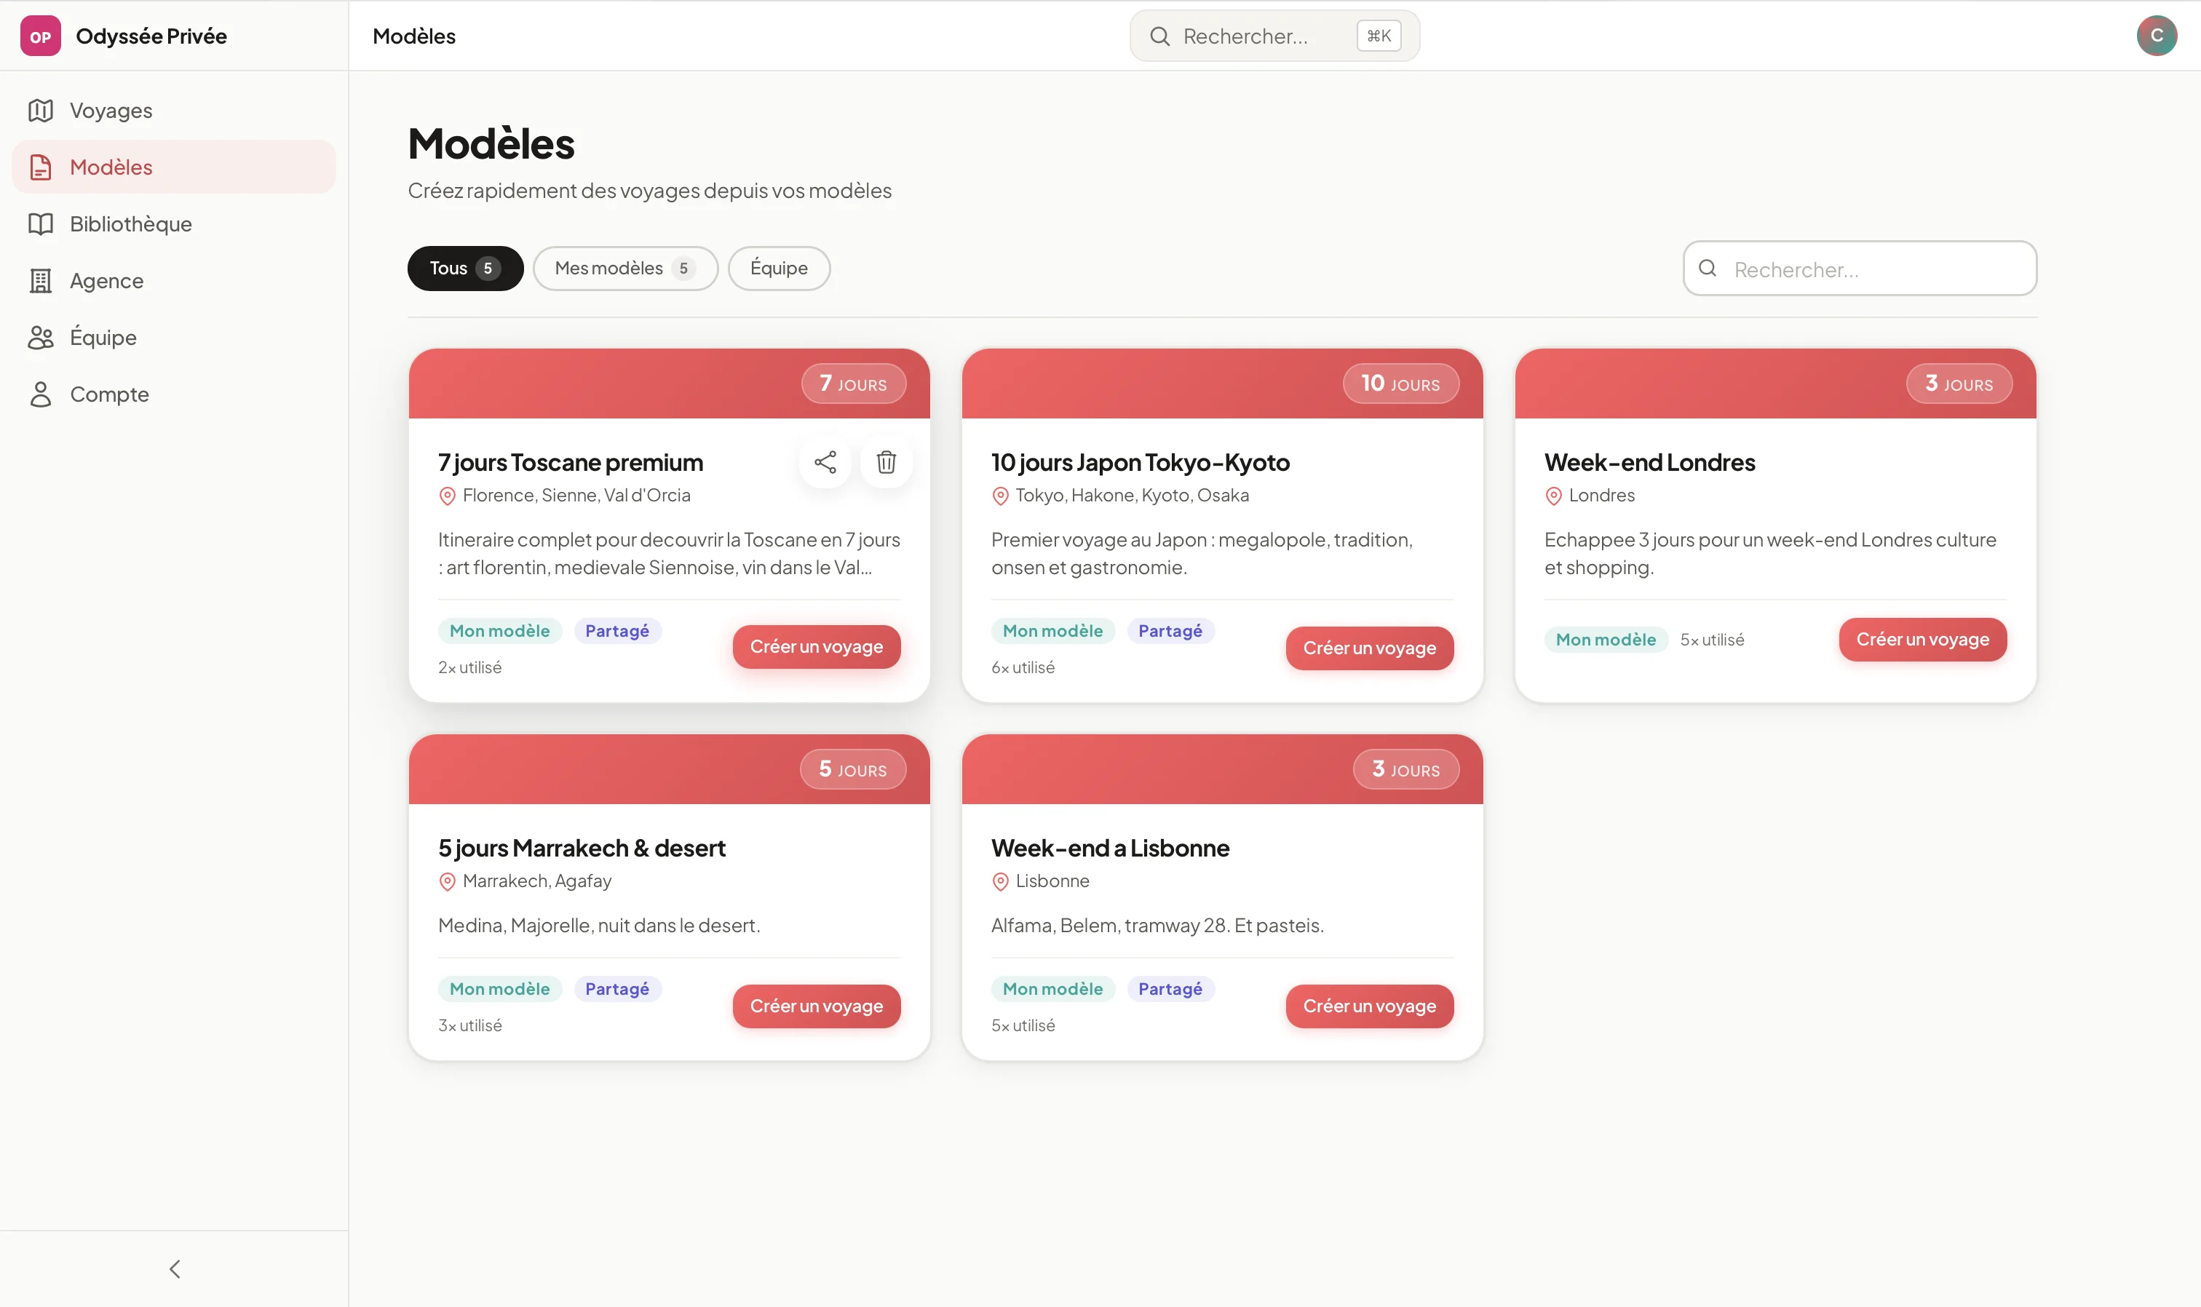Screen dimensions: 2201x1307
Task: Select Modèles in the top header
Action: (414, 36)
